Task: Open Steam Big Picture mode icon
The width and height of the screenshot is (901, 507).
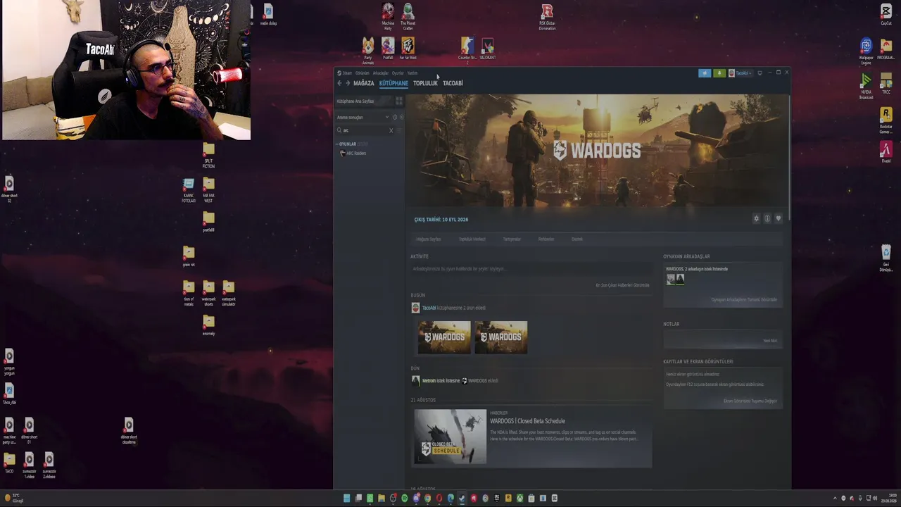Action: tap(760, 73)
